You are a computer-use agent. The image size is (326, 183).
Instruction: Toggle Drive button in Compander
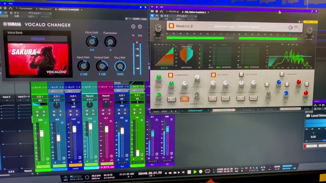185,99
